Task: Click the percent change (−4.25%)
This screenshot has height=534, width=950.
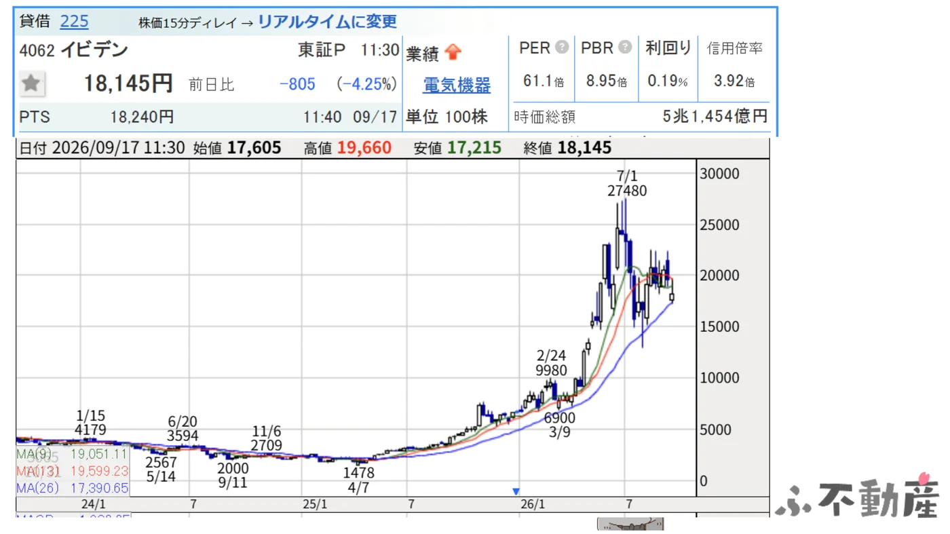Action: pos(366,84)
